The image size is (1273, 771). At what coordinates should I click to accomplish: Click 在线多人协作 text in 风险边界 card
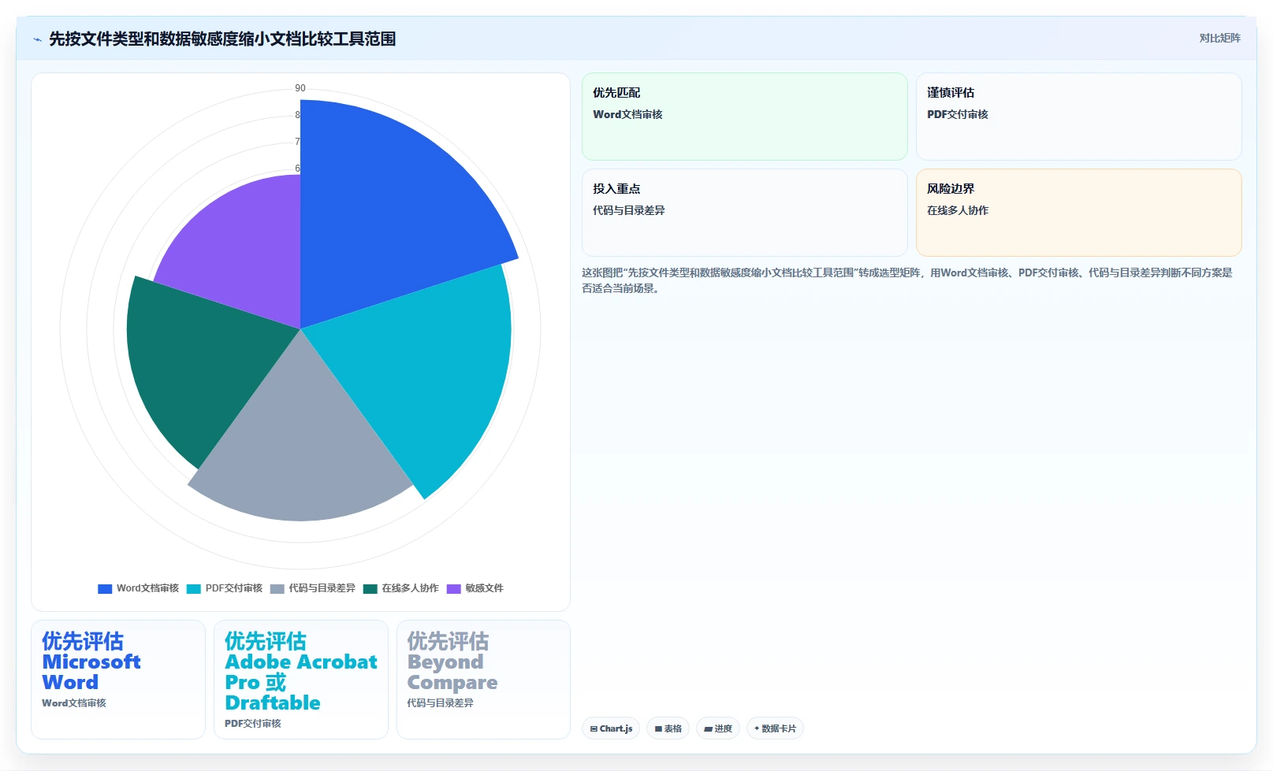(958, 210)
